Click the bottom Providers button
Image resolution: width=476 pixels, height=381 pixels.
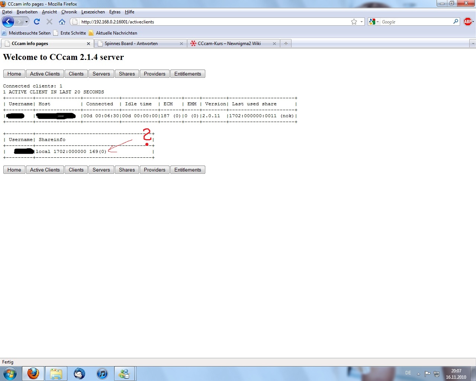tap(154, 170)
